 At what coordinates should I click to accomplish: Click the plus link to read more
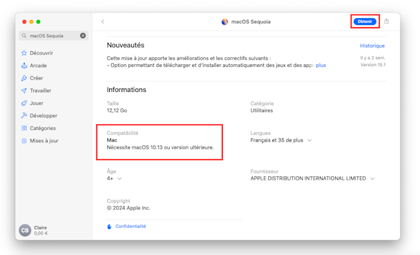point(321,66)
